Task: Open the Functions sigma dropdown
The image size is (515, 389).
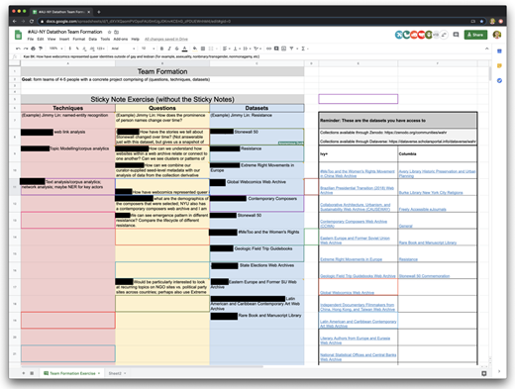Action: point(305,49)
